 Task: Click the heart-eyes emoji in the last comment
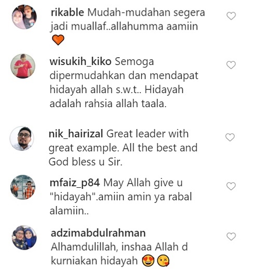point(148,261)
